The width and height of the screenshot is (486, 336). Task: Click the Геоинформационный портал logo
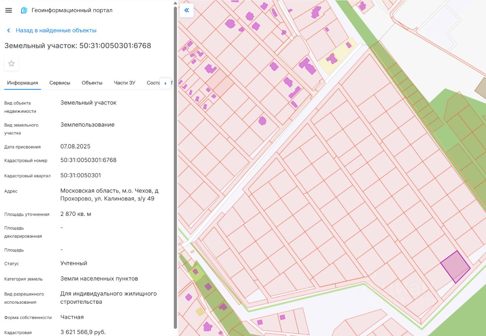[x=24, y=10]
